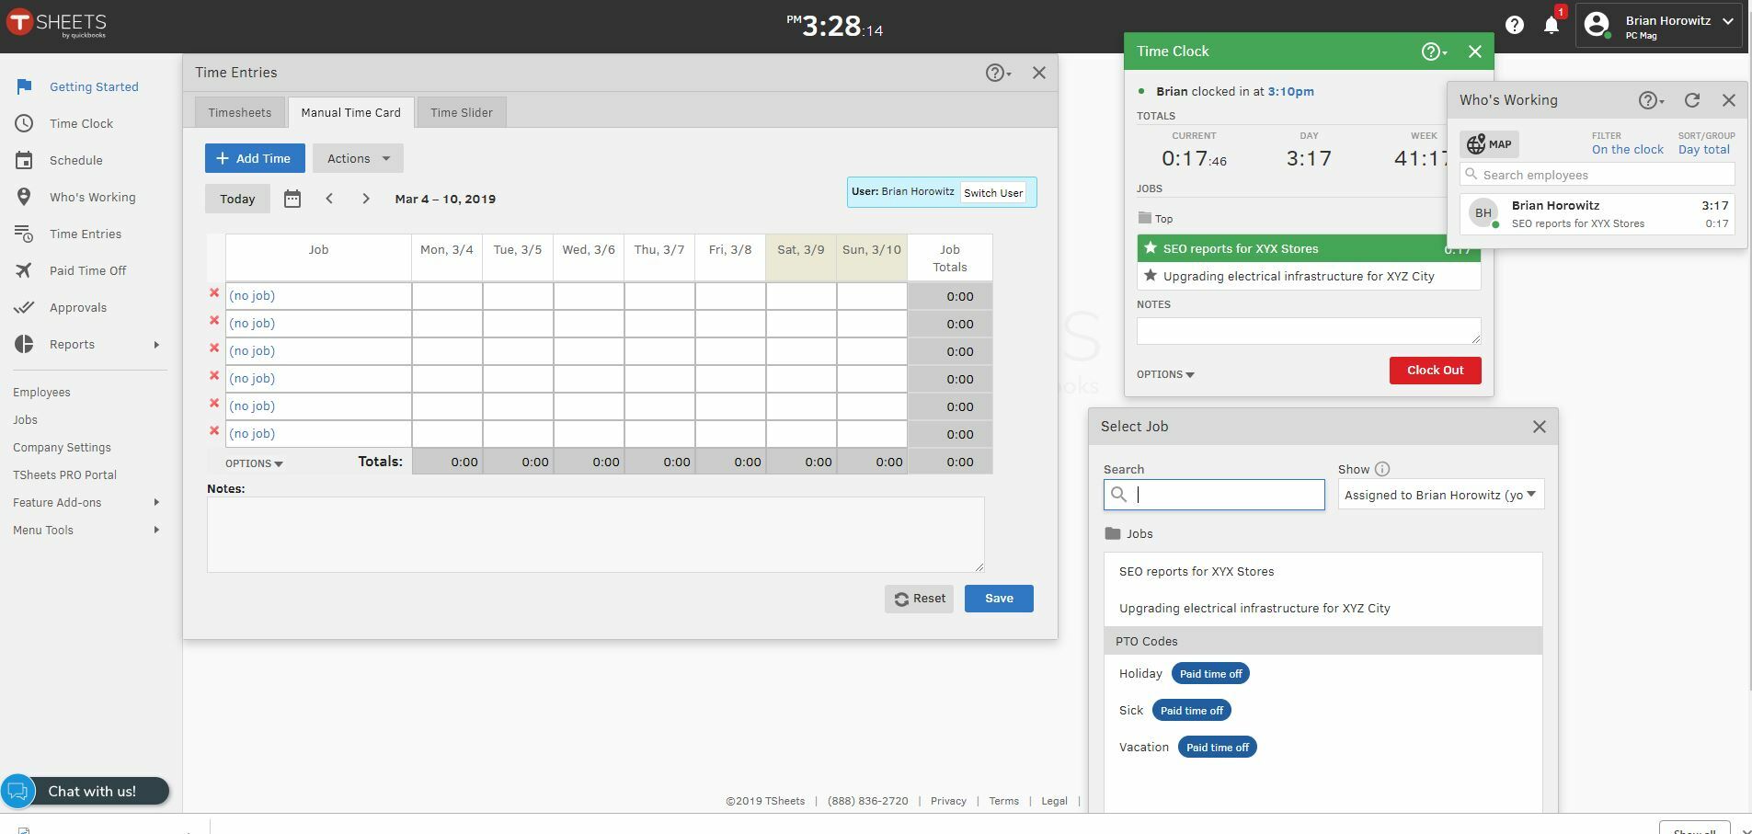Viewport: 1752px width, 834px height.
Task: Open Reports pie chart icon in sidebar
Action: coord(25,344)
